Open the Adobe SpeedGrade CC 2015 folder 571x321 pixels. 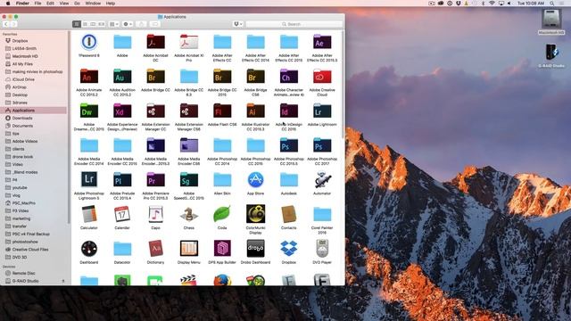(188, 180)
